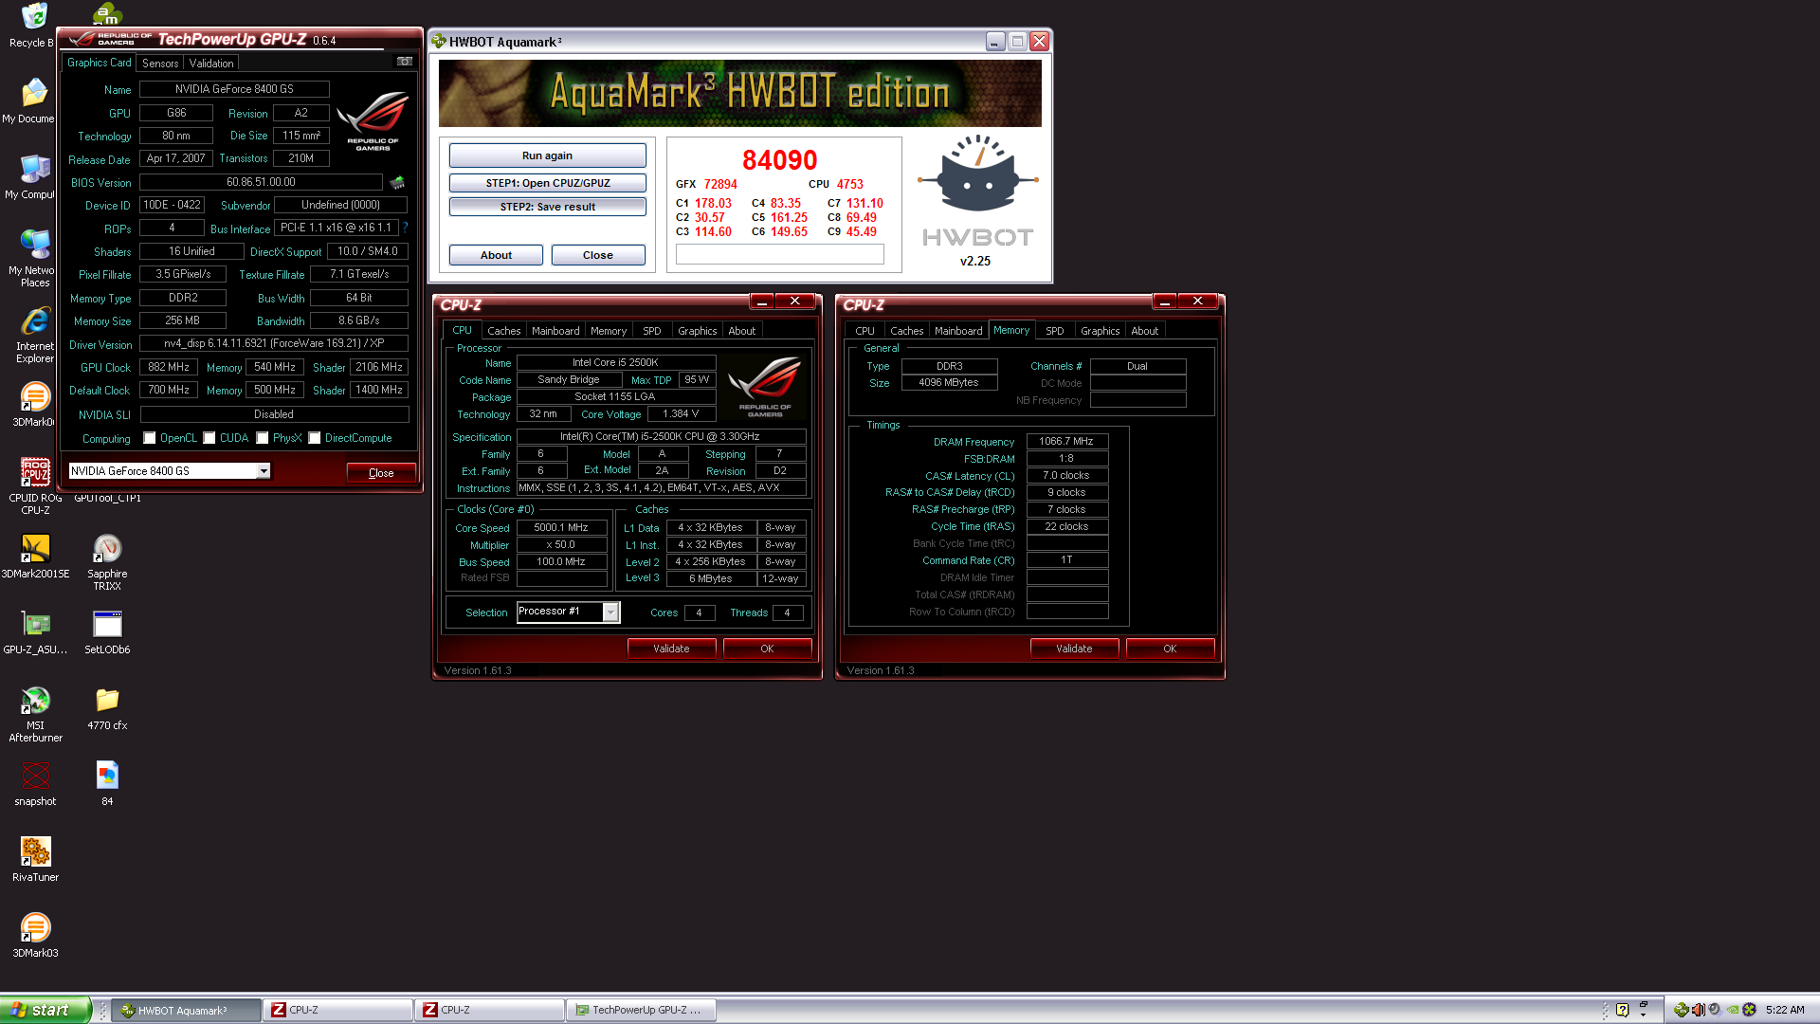Click STEP2: Save result button
1820x1024 pixels.
[548, 207]
